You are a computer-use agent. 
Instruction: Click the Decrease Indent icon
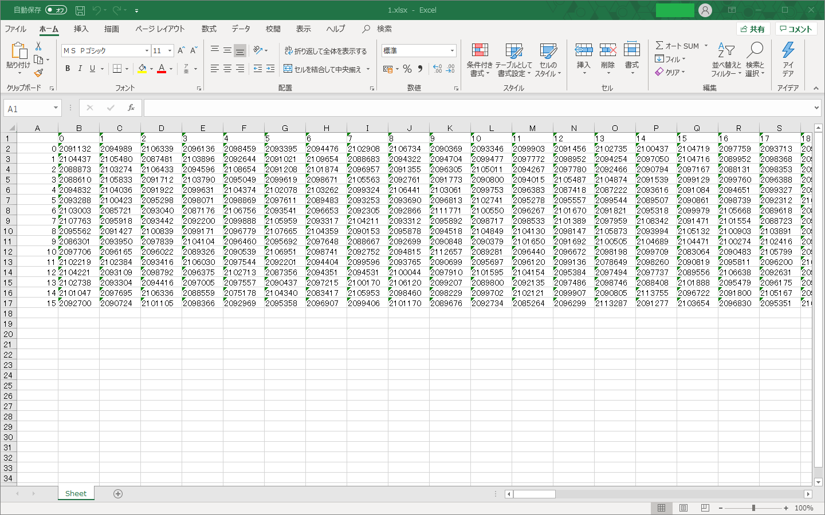(258, 69)
